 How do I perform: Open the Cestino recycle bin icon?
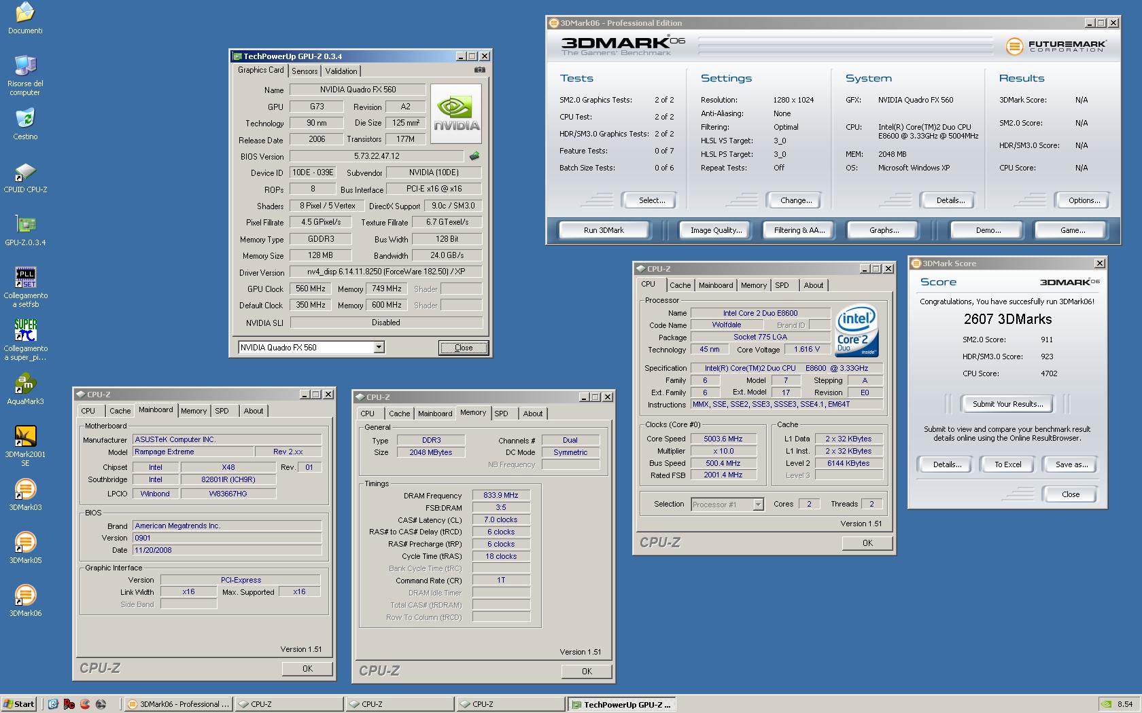click(x=25, y=124)
